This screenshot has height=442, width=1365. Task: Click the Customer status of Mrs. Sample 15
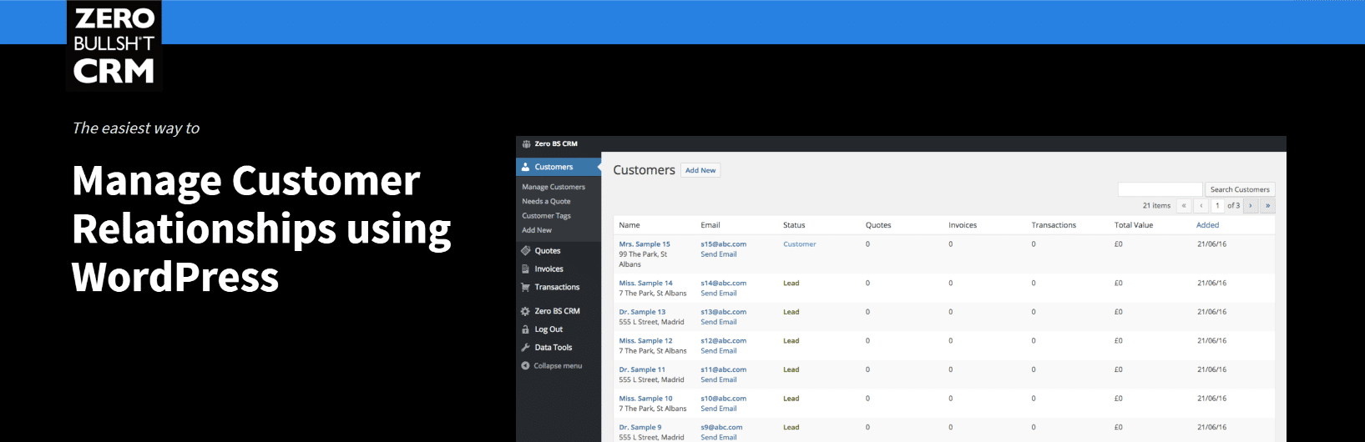800,244
